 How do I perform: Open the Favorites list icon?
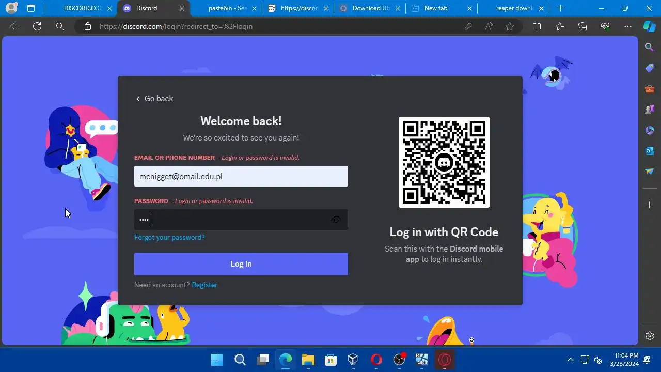[560, 26]
